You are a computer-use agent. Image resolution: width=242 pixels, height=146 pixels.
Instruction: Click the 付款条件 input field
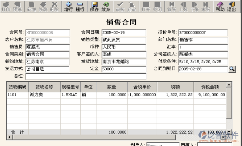203,62
